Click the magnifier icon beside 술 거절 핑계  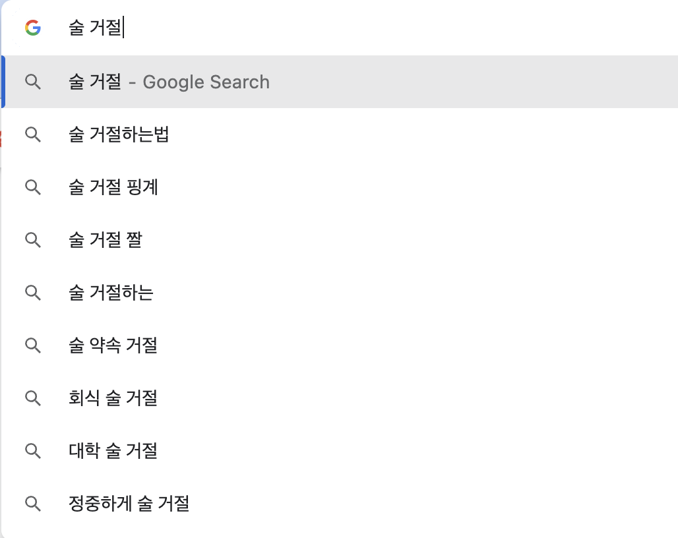pos(33,187)
